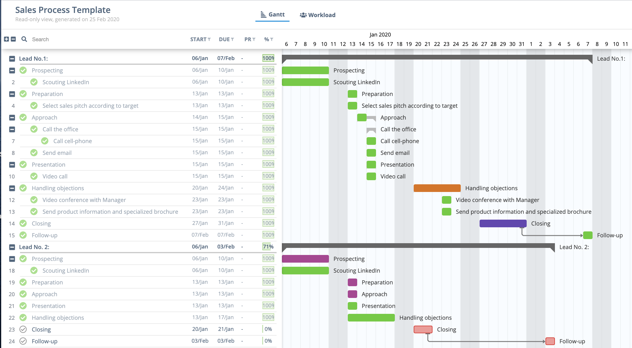Click the Search input field to filter tasks
The height and width of the screenshot is (348, 632).
point(40,39)
